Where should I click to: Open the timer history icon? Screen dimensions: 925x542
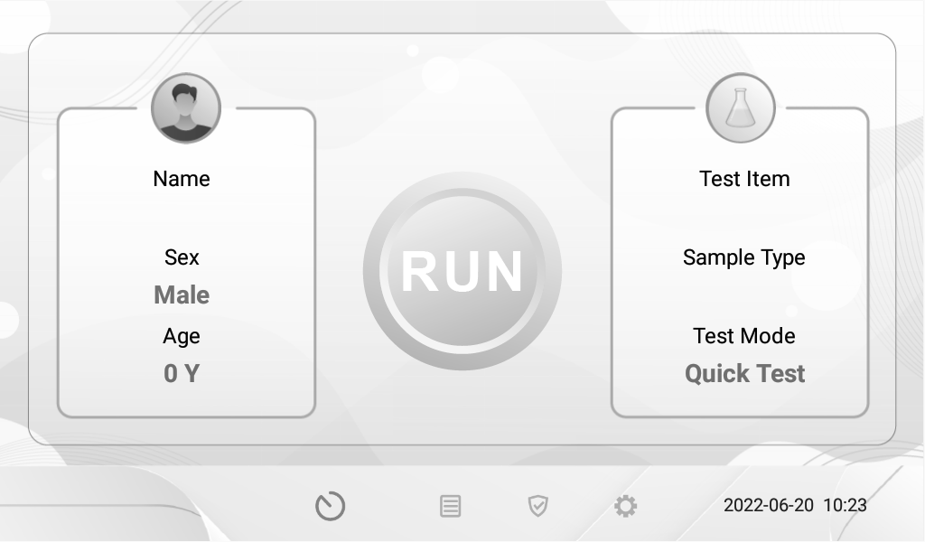coord(331,506)
